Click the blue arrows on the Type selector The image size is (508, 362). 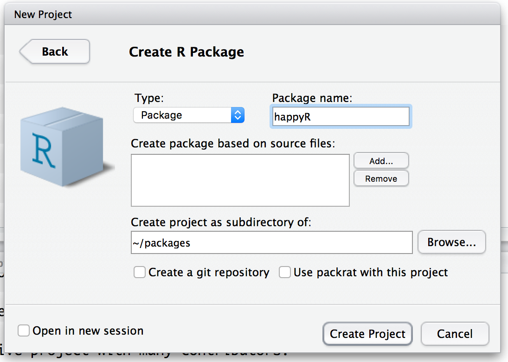(237, 115)
